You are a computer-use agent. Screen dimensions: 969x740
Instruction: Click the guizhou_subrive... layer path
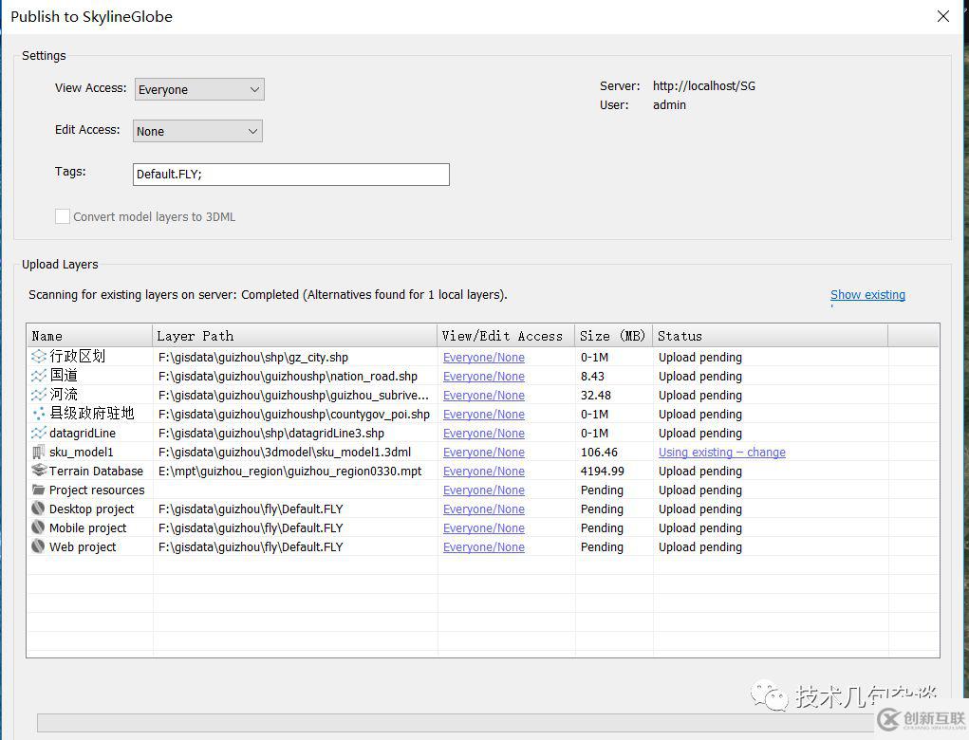click(293, 396)
